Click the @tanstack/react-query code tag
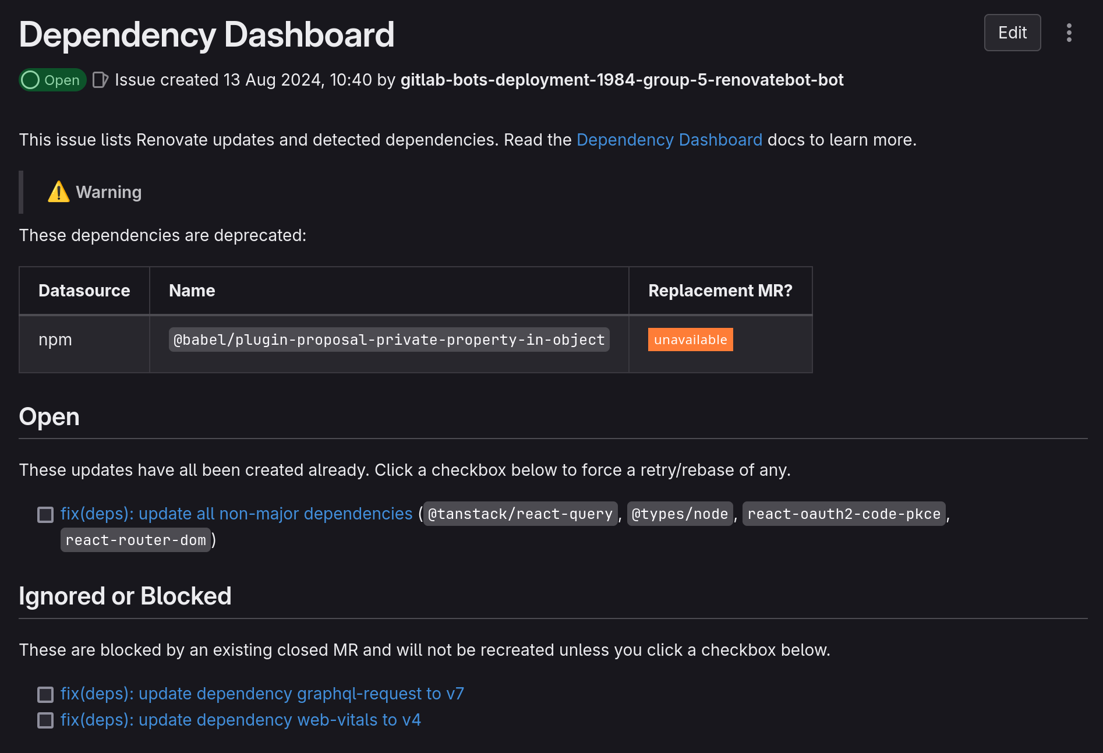1103x753 pixels. [x=520, y=514]
